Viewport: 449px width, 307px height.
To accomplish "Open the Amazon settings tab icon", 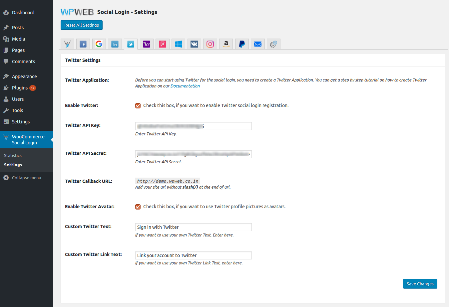I will click(x=226, y=44).
